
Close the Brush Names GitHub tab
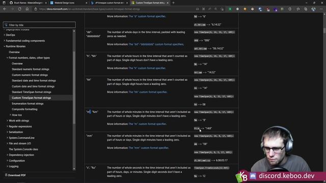(x=46, y=3)
